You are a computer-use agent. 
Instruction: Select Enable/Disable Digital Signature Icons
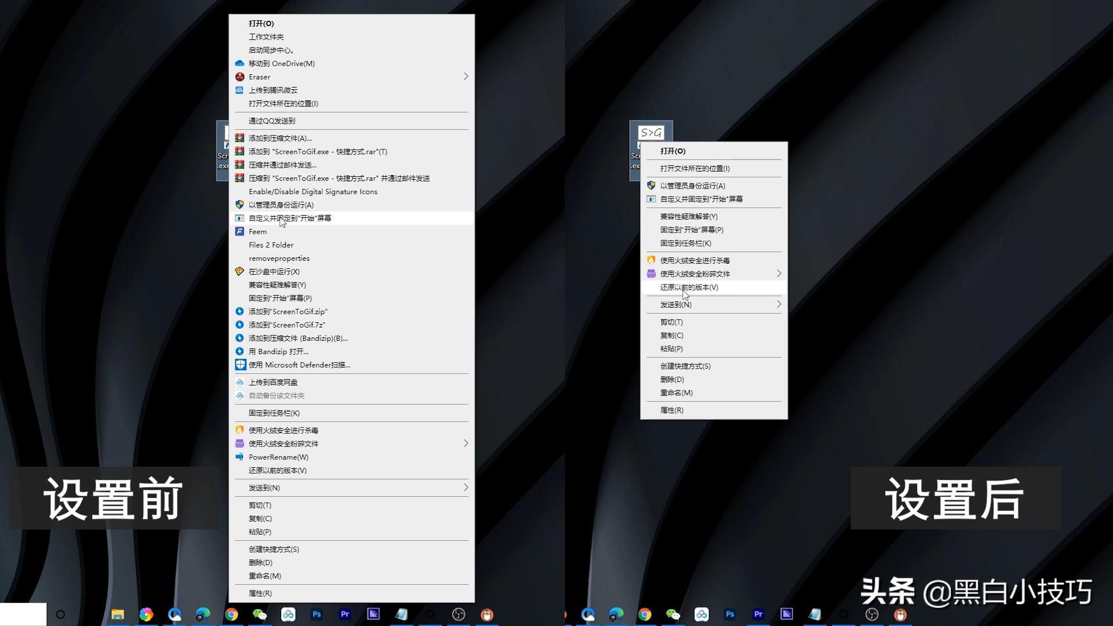tap(312, 191)
